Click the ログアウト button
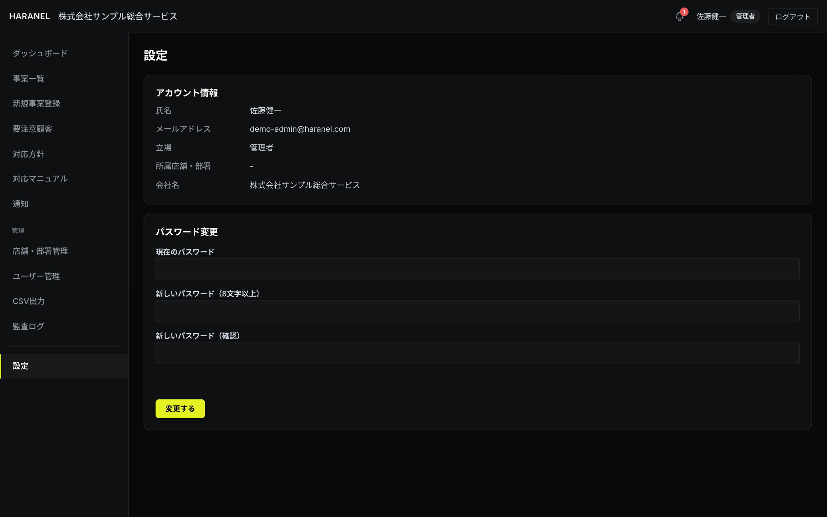827x517 pixels. click(x=793, y=16)
